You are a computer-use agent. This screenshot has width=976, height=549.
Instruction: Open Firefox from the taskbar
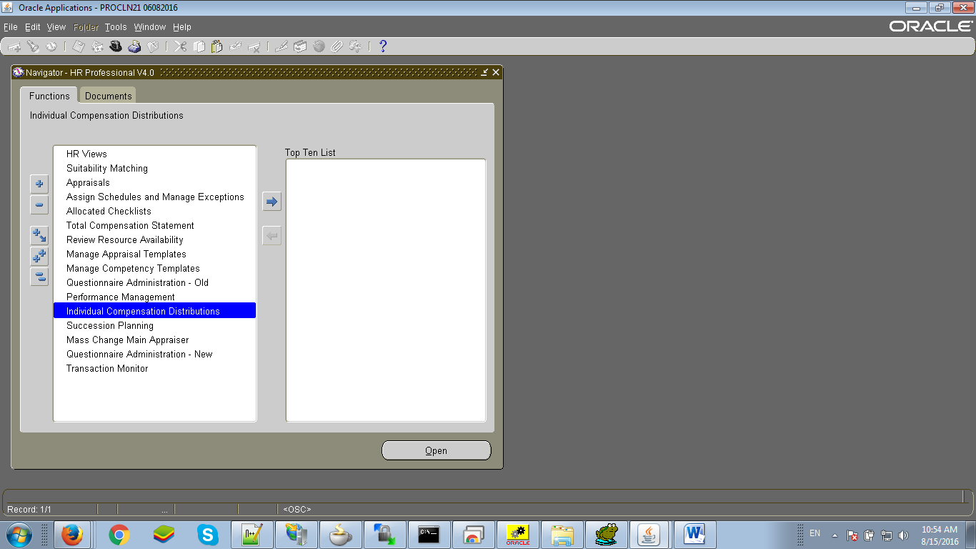tap(72, 535)
